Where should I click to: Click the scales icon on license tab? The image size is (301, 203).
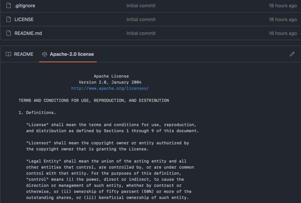[x=44, y=54]
